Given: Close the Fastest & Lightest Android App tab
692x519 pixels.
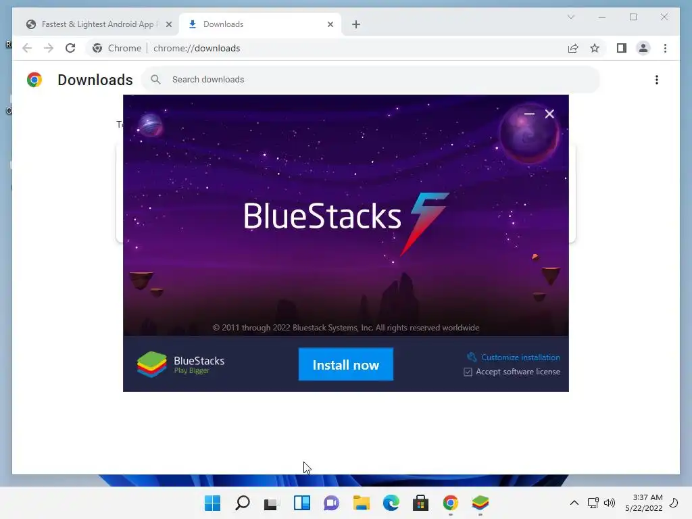Looking at the screenshot, I should point(168,25).
